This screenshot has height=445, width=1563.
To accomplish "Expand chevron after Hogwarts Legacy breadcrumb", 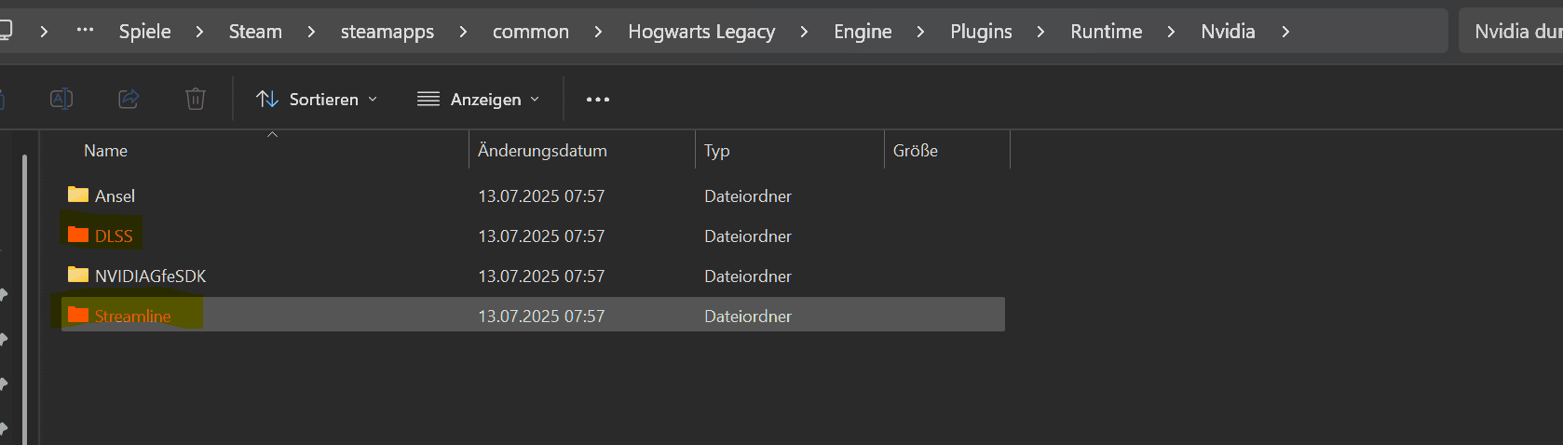I will tap(804, 32).
